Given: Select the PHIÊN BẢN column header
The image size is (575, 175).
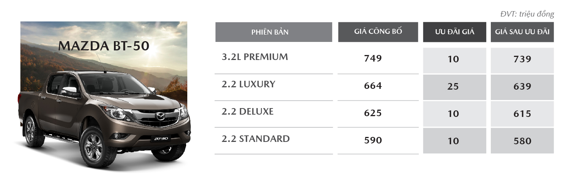Looking at the screenshot, I should click(274, 32).
